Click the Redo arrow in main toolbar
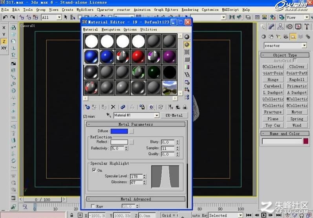 (x=13, y=17)
